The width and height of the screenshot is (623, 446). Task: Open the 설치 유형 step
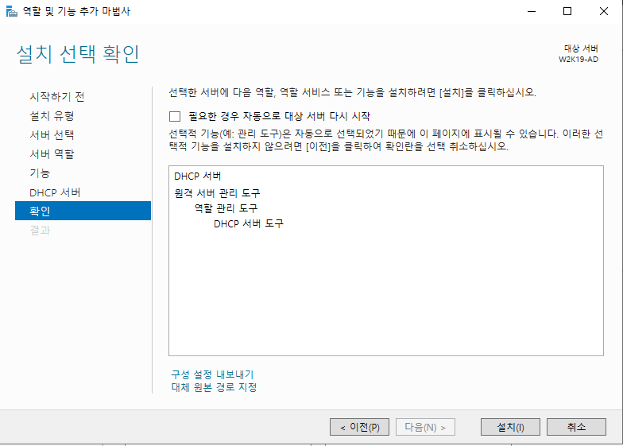[x=52, y=116]
